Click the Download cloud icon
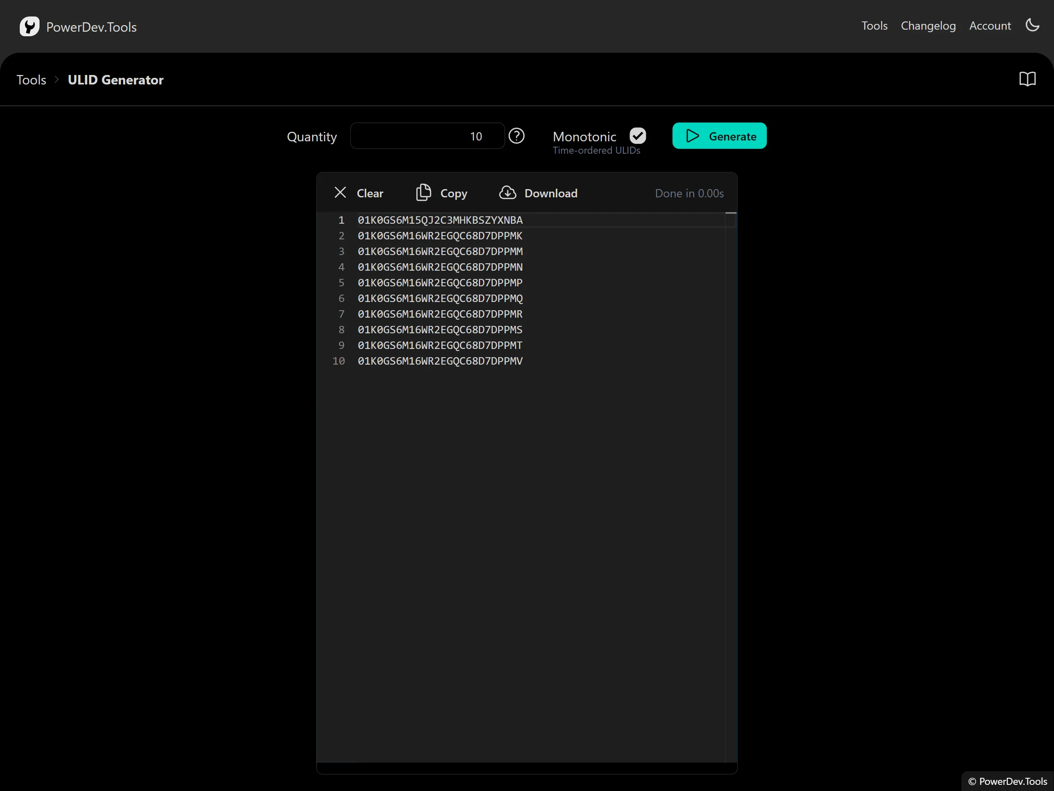This screenshot has height=791, width=1054. [508, 193]
